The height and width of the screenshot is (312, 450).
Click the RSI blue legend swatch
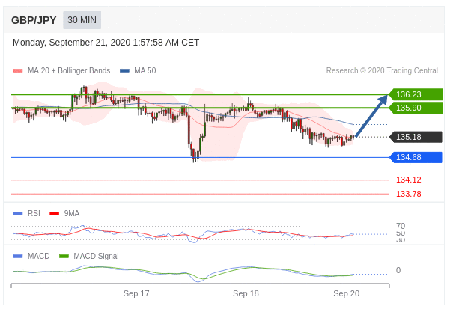pyautogui.click(x=18, y=214)
